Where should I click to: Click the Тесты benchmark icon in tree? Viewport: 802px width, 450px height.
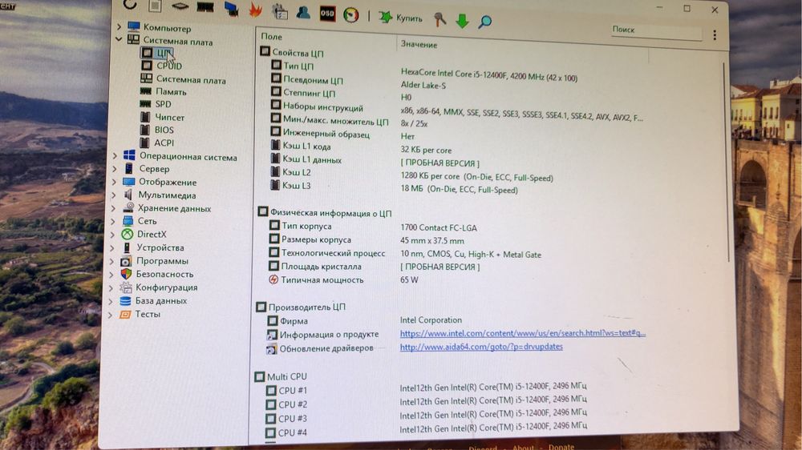click(125, 314)
